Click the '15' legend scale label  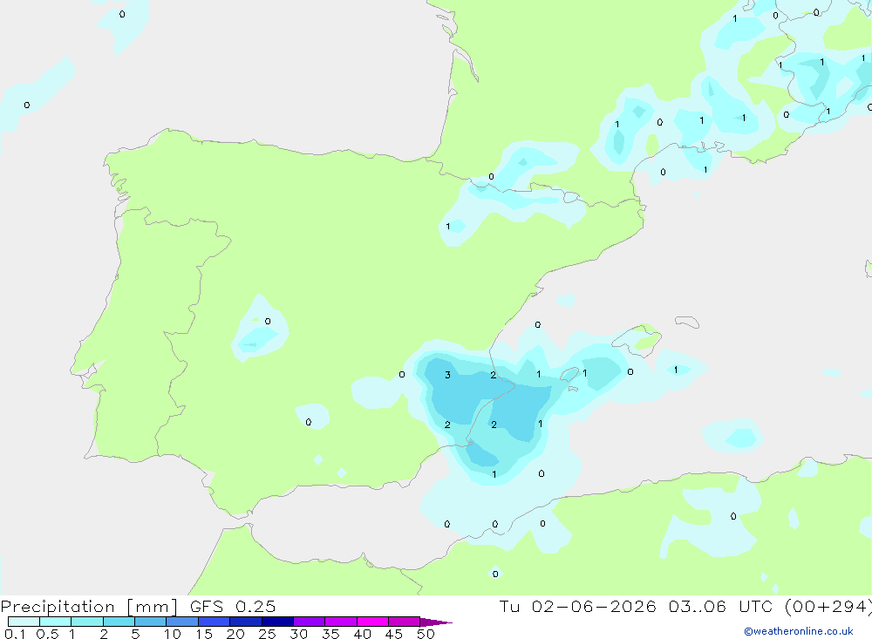coord(204,634)
